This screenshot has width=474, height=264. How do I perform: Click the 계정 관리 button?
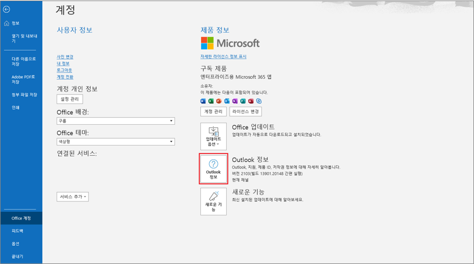214,111
